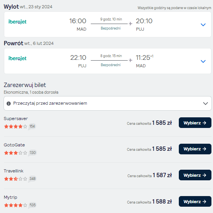Click the 154 reviews bubble for Supersaver
The image size is (213, 213).
(x=32, y=126)
